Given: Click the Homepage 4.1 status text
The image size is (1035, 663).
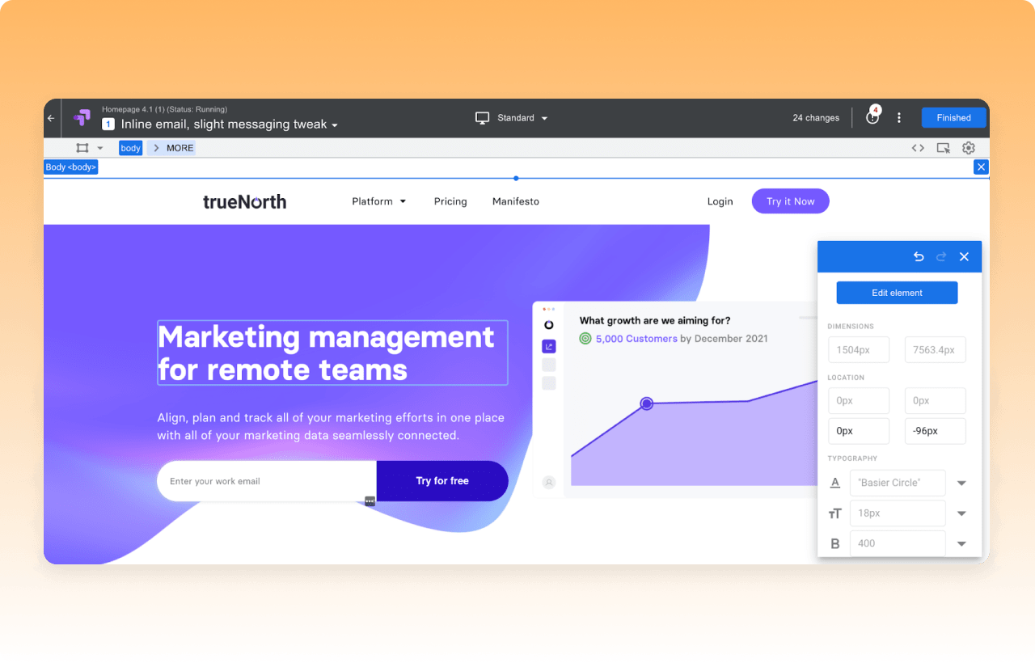Looking at the screenshot, I should [x=164, y=109].
